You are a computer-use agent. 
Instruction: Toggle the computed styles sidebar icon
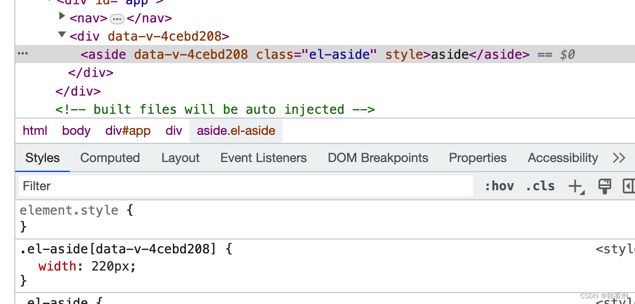628,186
